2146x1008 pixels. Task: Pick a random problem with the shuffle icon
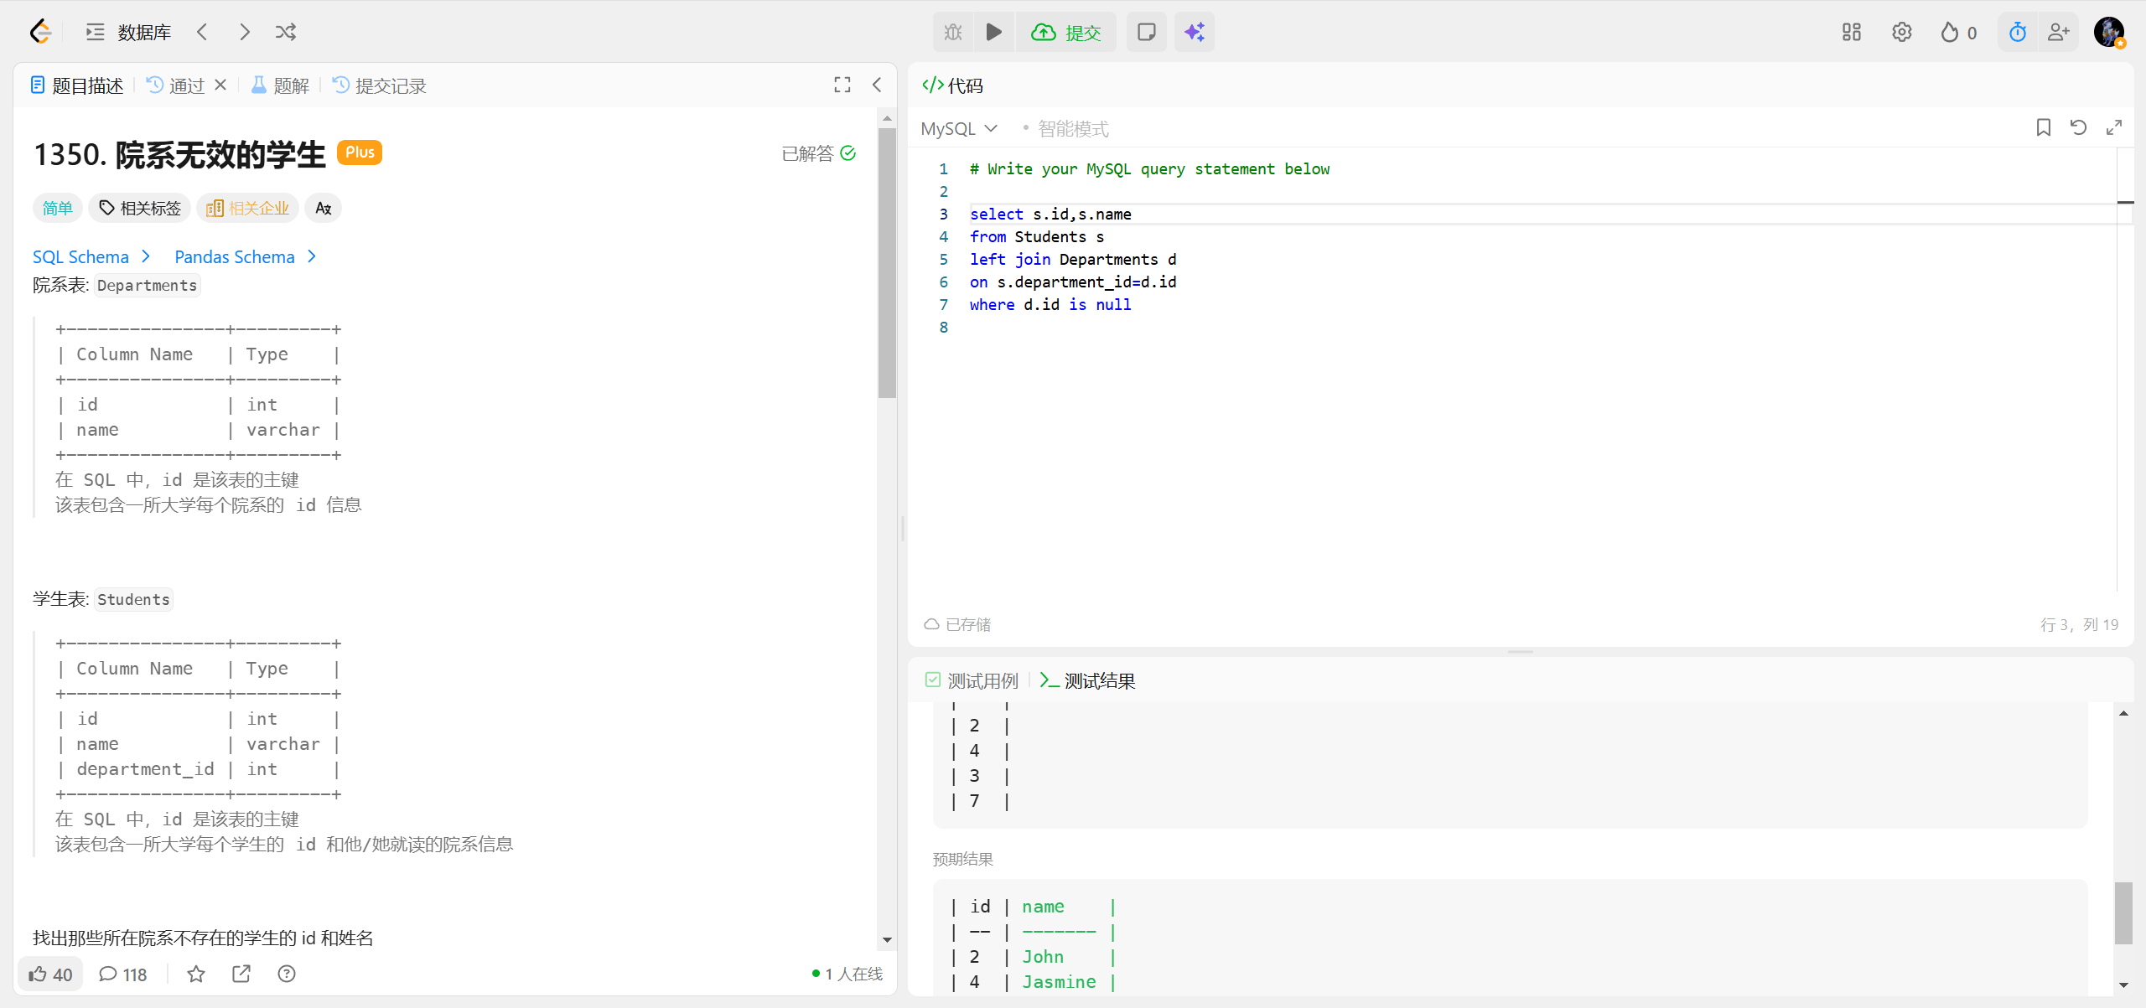286,32
